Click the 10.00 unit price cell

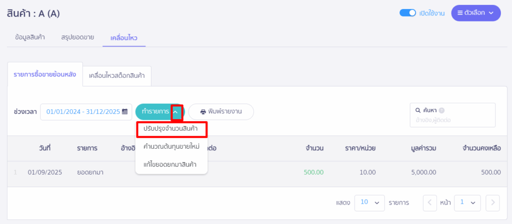point(367,172)
